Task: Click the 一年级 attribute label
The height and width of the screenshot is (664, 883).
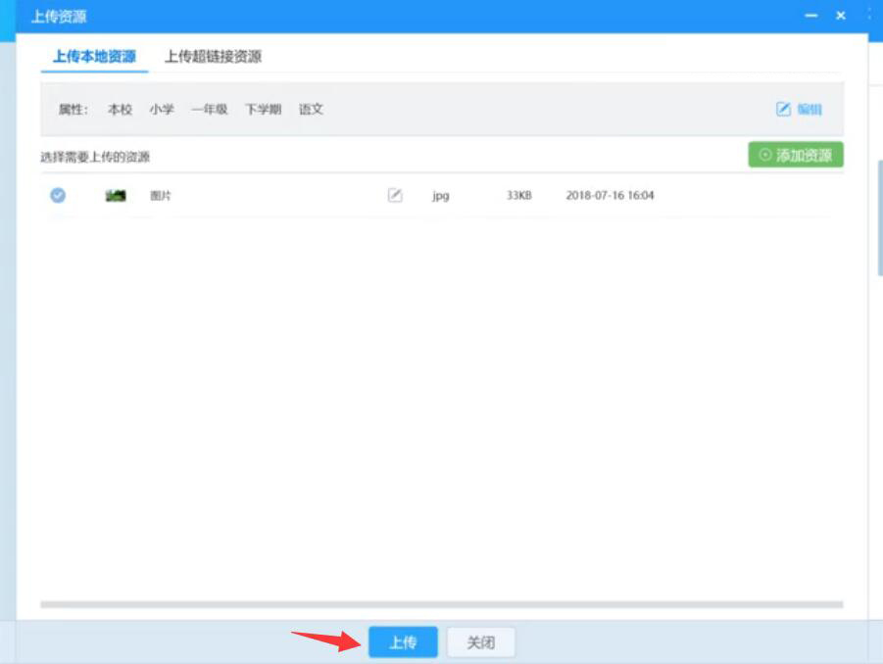Action: click(x=209, y=109)
